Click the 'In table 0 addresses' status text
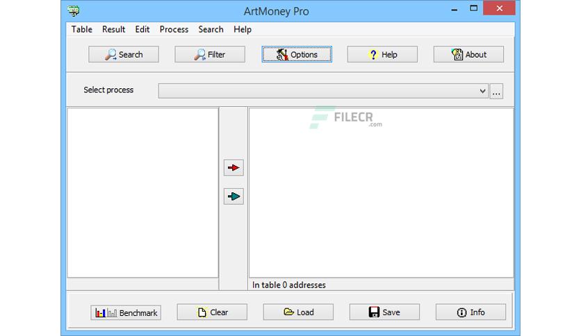The image size is (581, 336). 289,285
